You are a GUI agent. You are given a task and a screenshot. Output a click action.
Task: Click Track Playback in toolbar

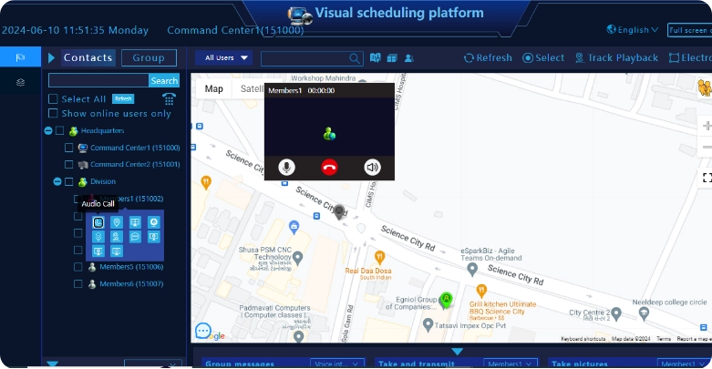[615, 58]
